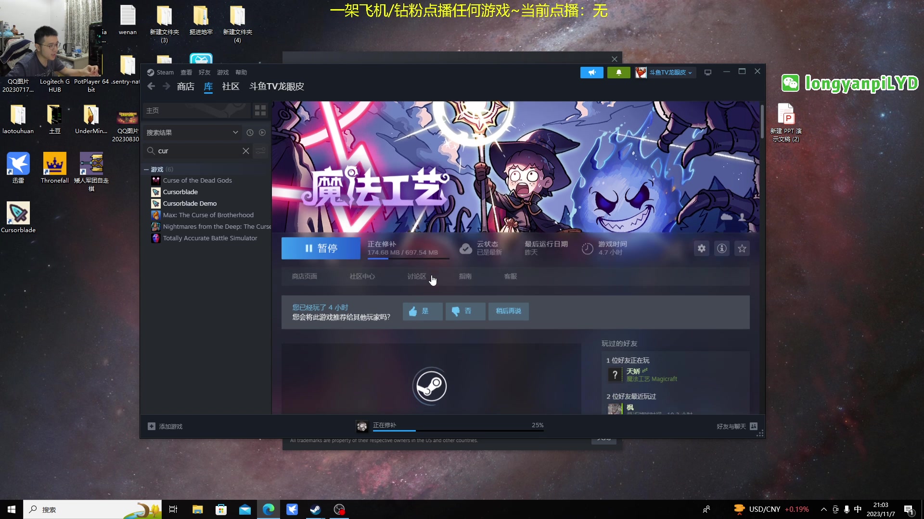Open 帮助 menu
Image resolution: width=924 pixels, height=519 pixels.
coord(241,73)
